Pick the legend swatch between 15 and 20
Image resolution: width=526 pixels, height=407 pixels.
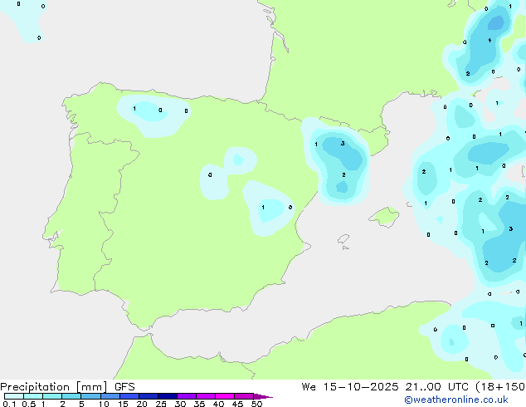129,396
